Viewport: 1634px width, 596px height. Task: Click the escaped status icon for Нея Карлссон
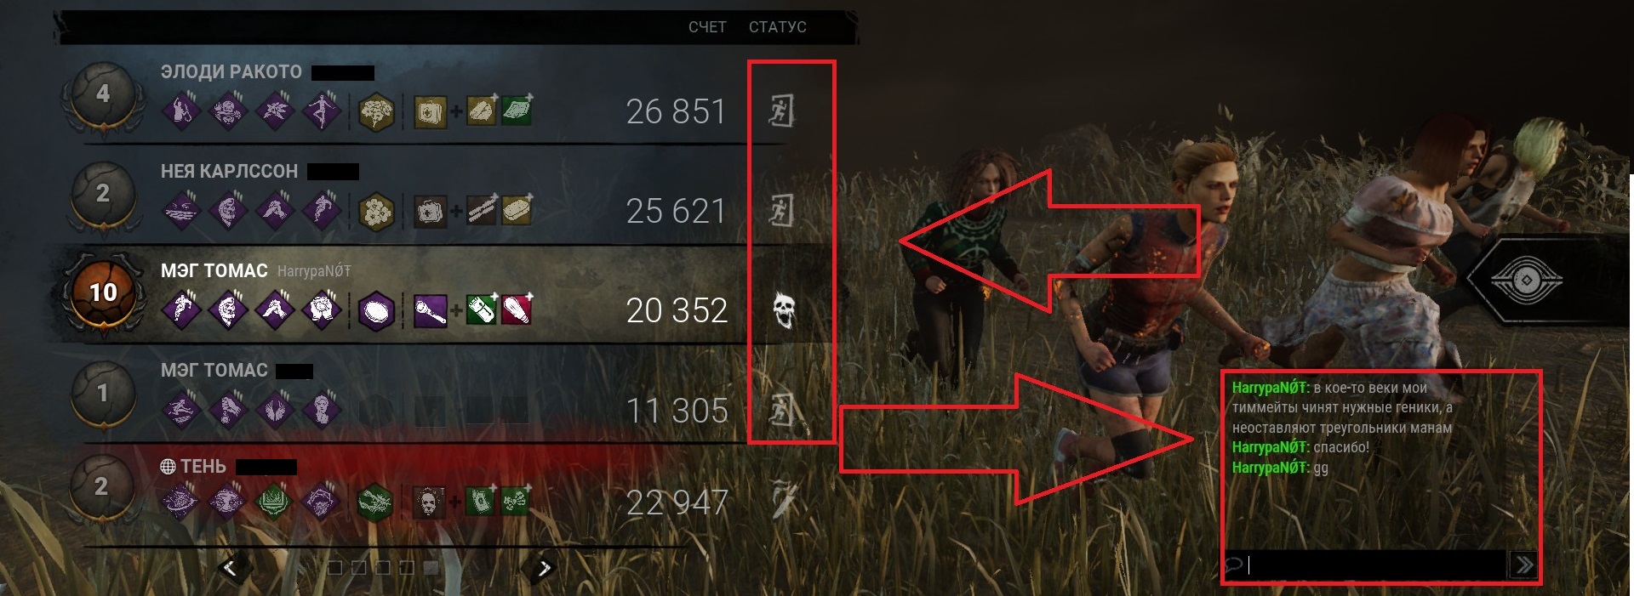click(781, 210)
